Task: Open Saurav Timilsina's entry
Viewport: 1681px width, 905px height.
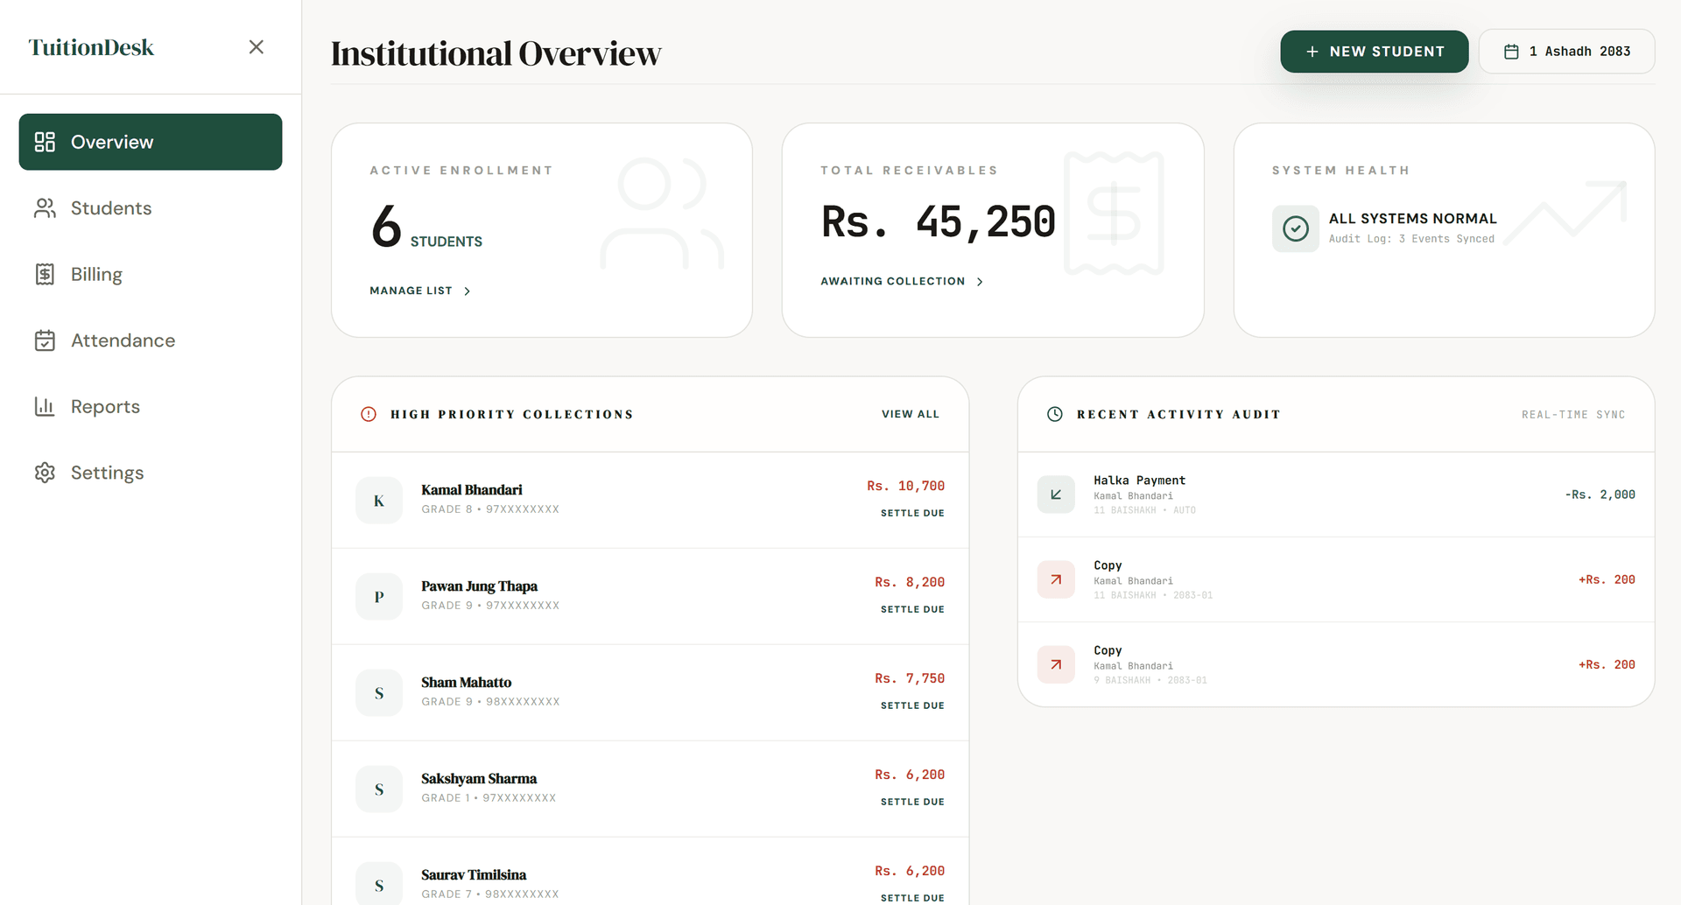Action: [650, 872]
